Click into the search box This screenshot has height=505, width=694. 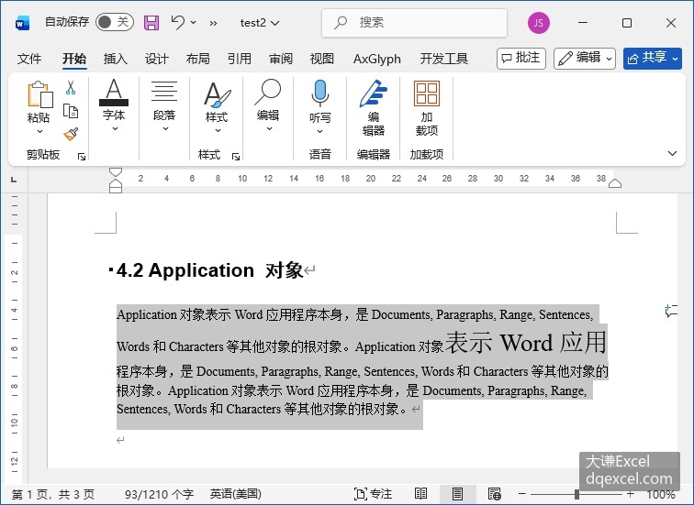(414, 23)
